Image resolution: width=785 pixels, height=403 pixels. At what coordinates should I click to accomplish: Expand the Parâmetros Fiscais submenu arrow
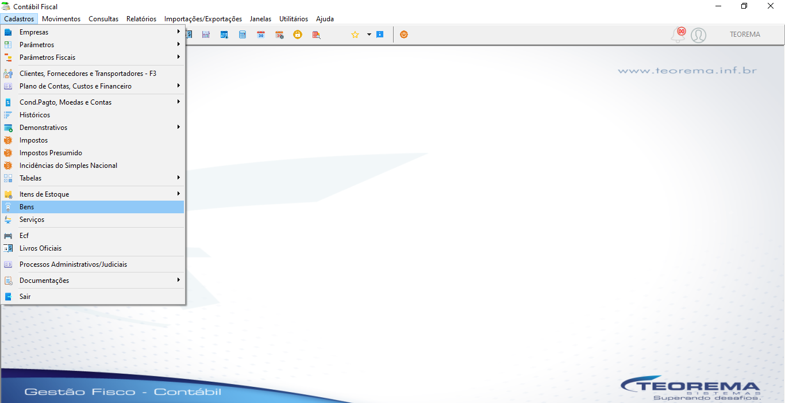pyautogui.click(x=179, y=57)
